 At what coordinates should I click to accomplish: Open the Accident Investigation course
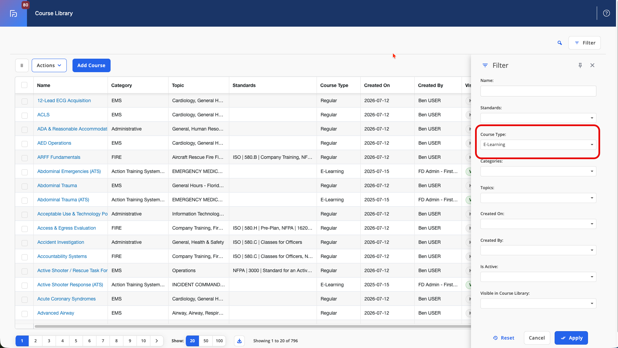[61, 242]
